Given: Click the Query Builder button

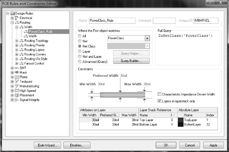Looking at the screenshot, I should pos(131,61).
